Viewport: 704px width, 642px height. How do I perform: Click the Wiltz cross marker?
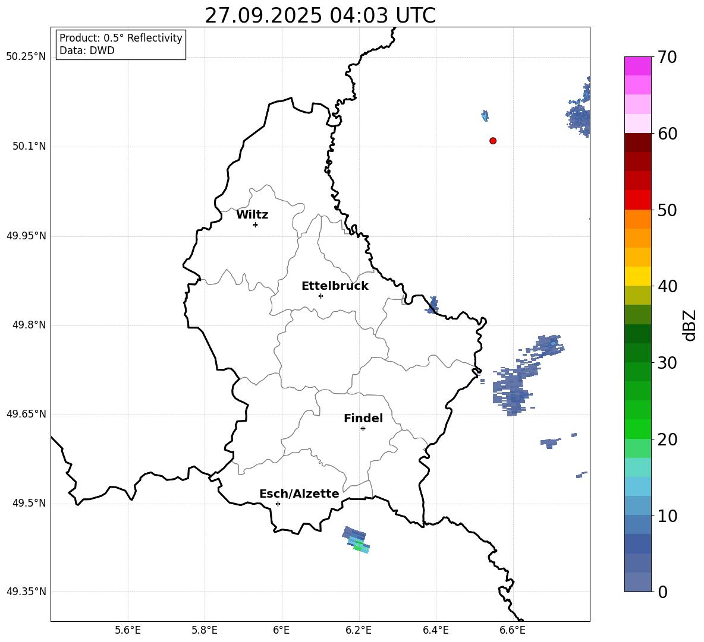point(256,224)
